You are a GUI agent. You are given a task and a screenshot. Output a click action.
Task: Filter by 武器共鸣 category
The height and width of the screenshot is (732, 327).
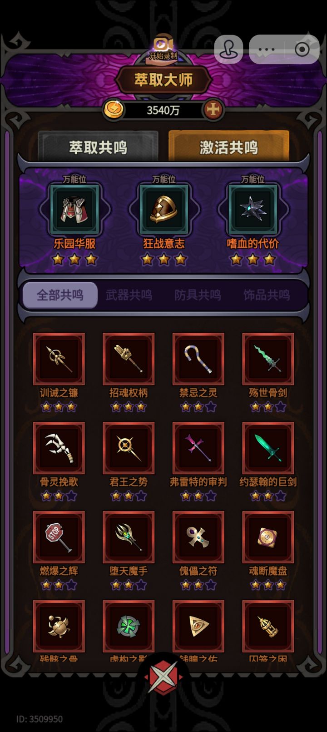[129, 295]
